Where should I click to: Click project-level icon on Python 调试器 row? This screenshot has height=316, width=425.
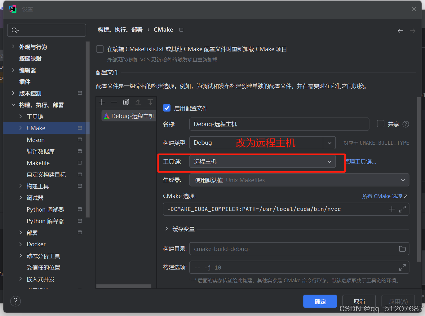(x=80, y=209)
